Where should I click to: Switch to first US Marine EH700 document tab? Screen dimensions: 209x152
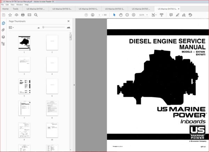pos(36,9)
